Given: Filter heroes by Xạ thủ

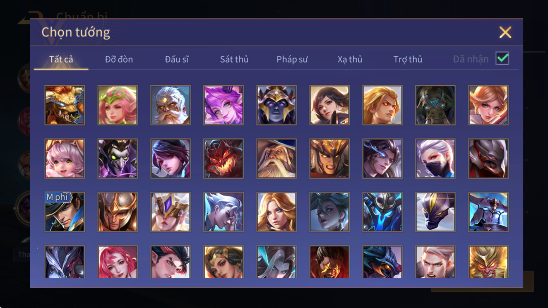Looking at the screenshot, I should point(350,59).
